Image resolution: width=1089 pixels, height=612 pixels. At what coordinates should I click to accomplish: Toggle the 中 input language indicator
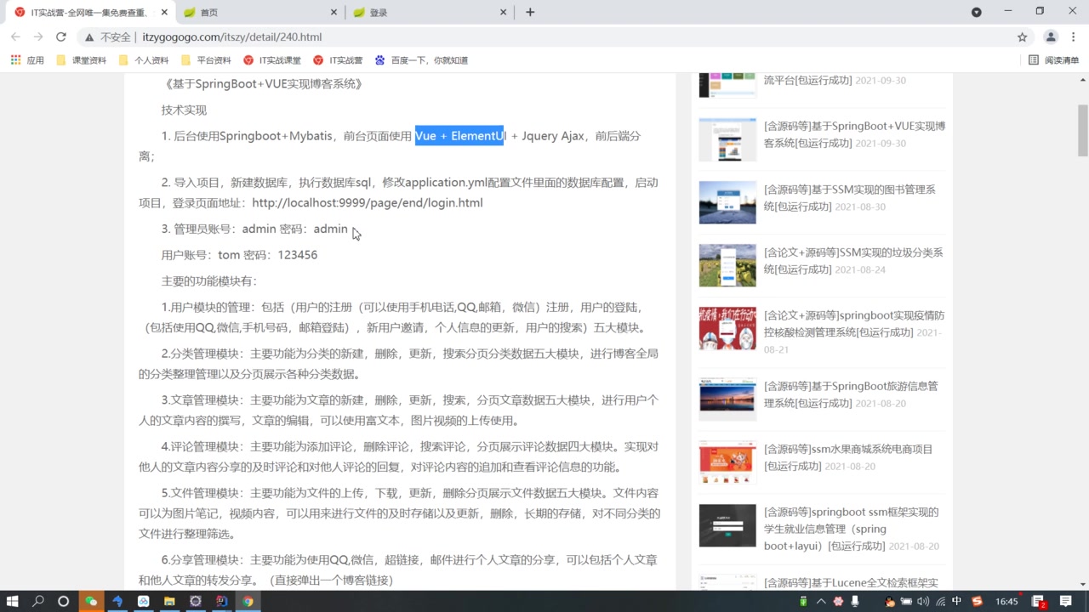tap(956, 601)
